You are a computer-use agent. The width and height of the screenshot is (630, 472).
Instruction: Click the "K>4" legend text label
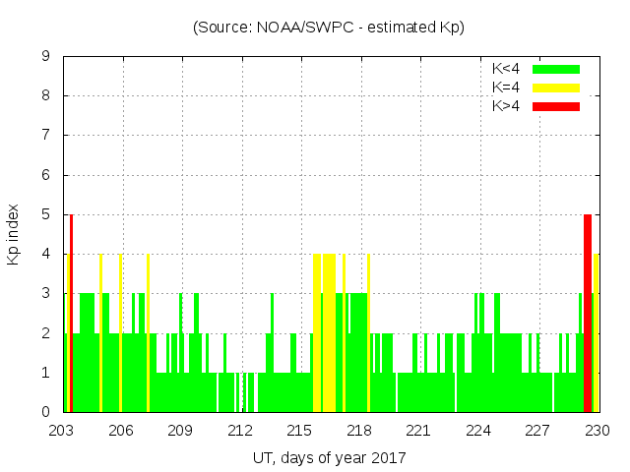click(506, 106)
